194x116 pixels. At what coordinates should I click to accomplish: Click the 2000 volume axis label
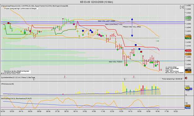point(187,86)
